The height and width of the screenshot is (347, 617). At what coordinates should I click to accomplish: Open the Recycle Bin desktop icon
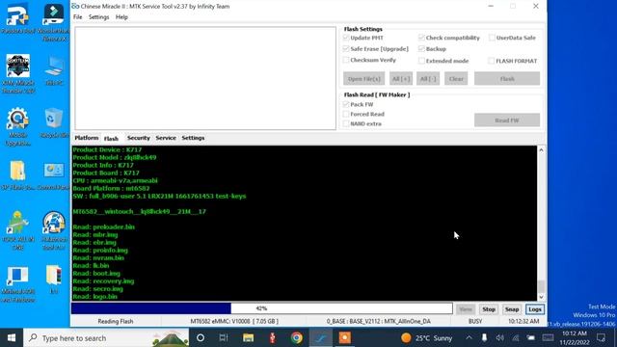tap(54, 122)
